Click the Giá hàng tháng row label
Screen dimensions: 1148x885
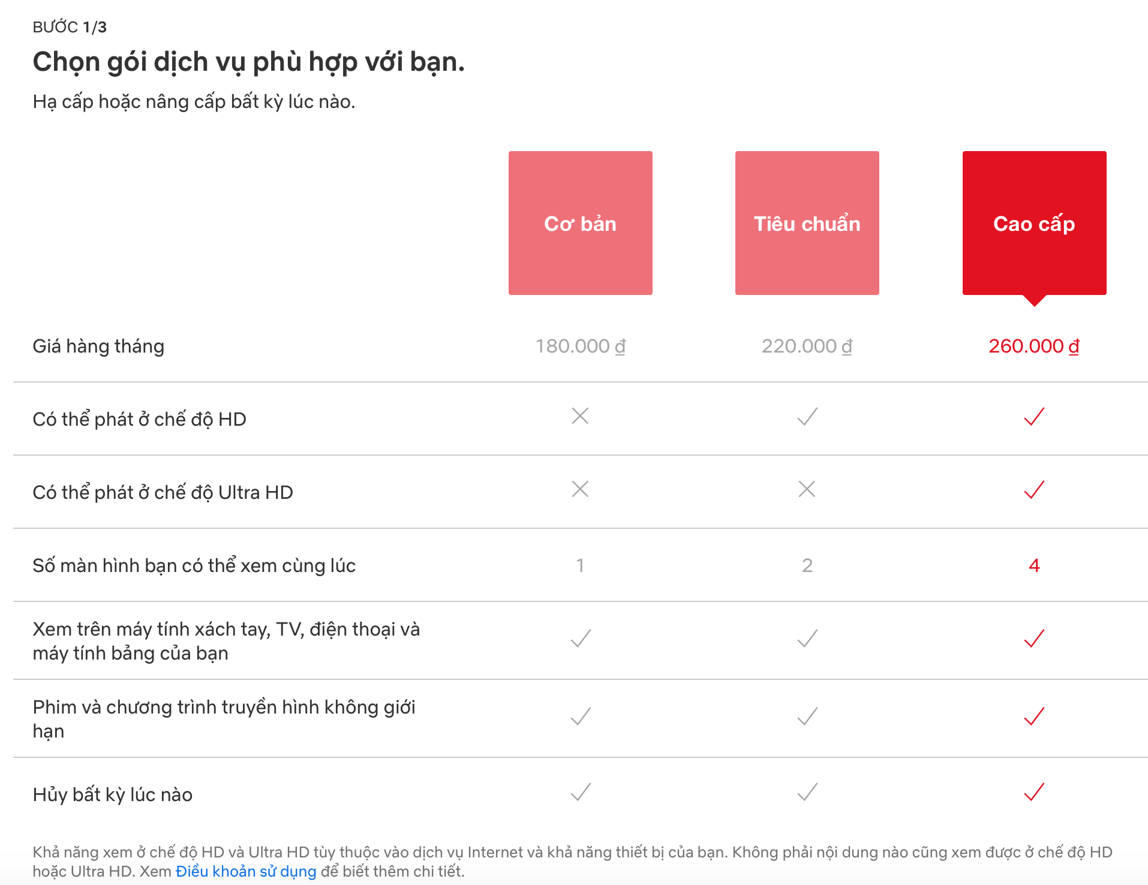pos(98,346)
